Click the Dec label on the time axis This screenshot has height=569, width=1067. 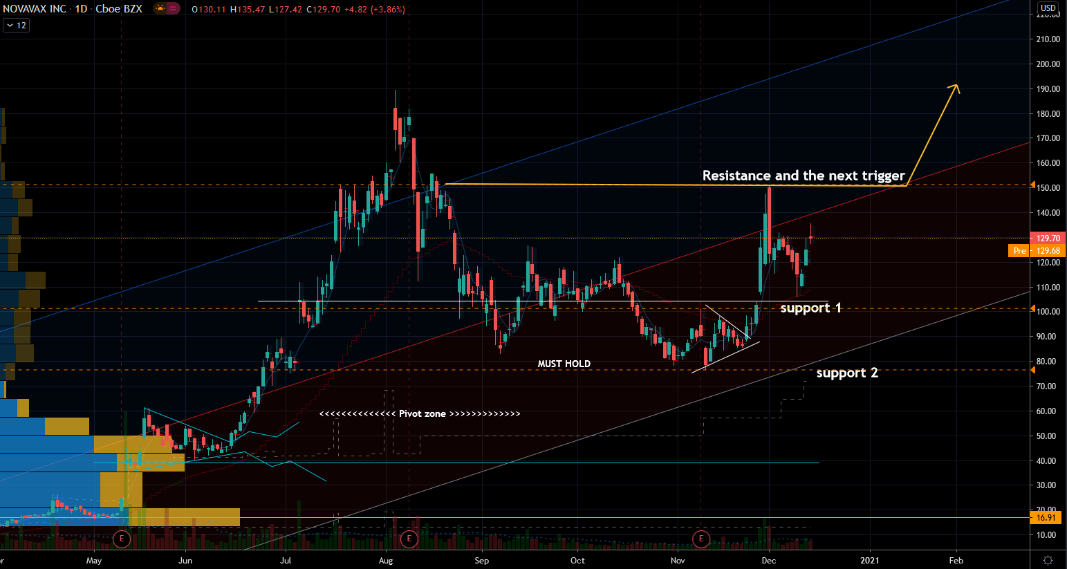[769, 561]
